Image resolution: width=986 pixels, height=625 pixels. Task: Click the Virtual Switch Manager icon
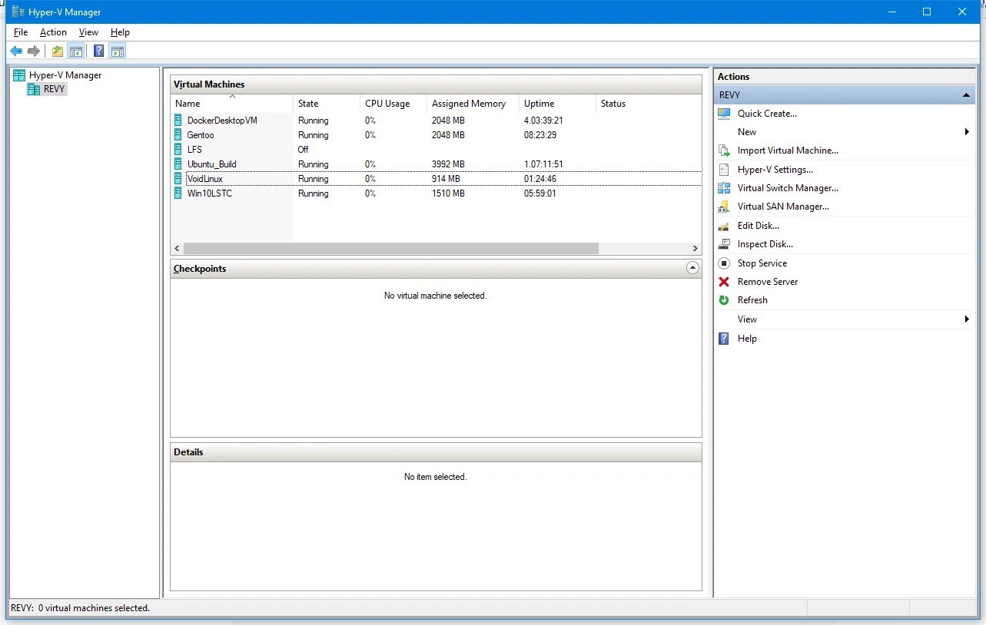[x=724, y=188]
